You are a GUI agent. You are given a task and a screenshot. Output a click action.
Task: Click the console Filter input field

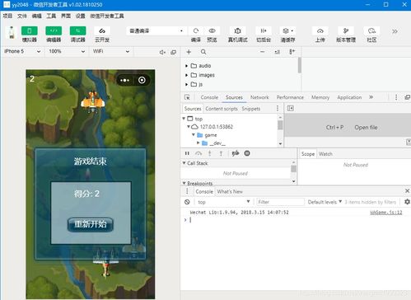[x=280, y=202]
